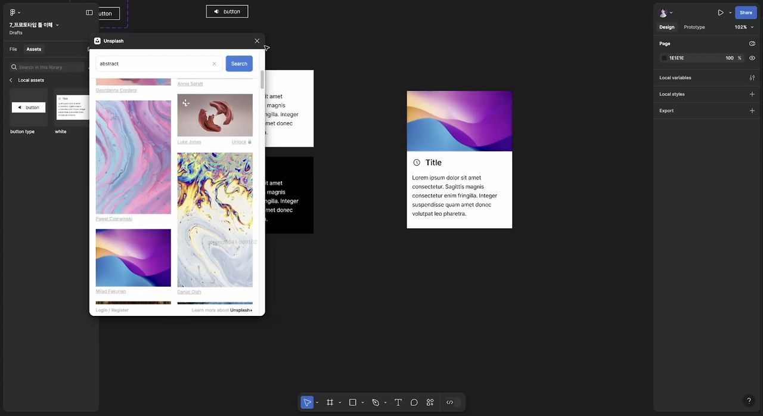Select the Frame tool in bottom toolbar
Viewport: 763px width, 416px height.
point(330,402)
